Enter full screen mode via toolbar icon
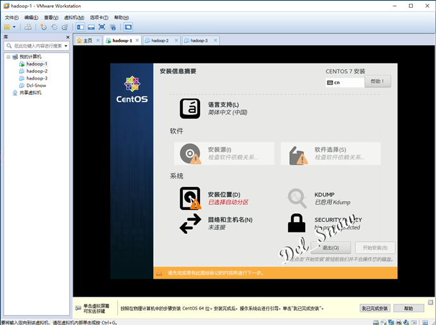 [x=102, y=27]
